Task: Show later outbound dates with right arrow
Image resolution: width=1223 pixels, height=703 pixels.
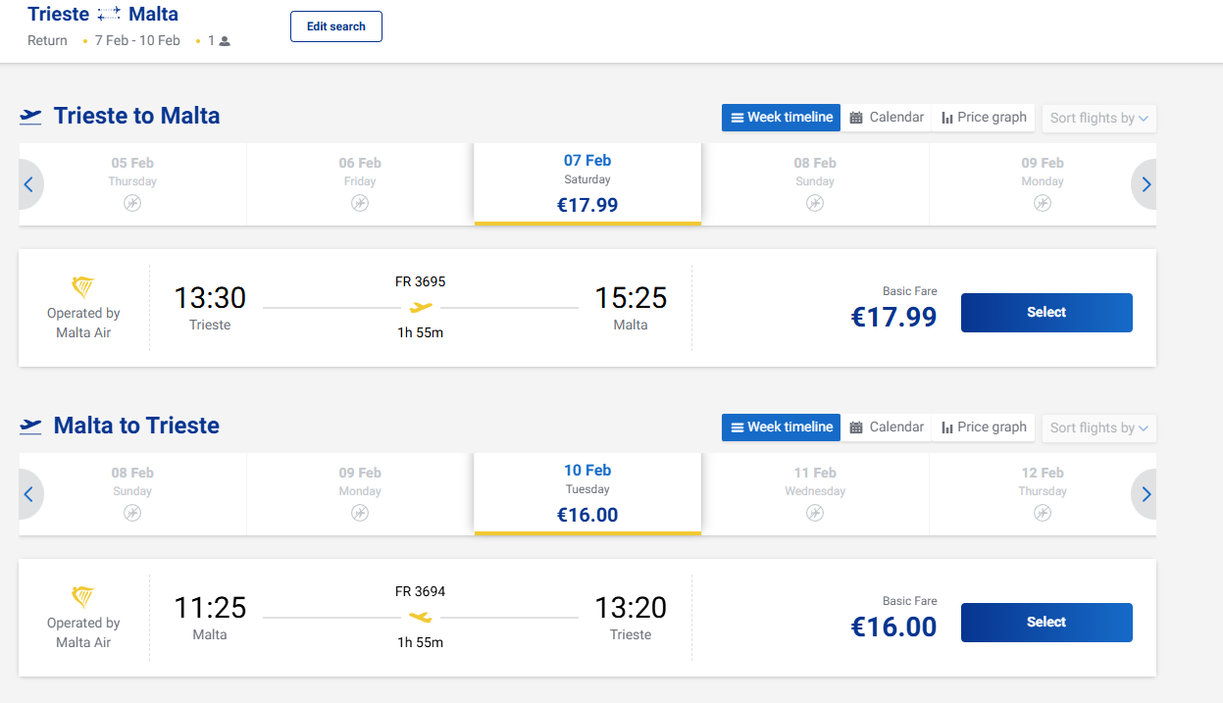Action: [x=1146, y=184]
